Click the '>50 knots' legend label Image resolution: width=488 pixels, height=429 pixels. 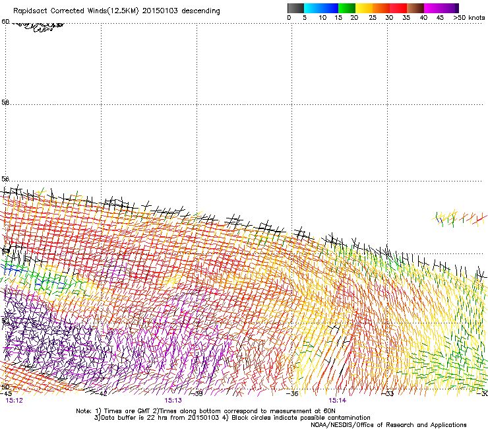point(469,18)
